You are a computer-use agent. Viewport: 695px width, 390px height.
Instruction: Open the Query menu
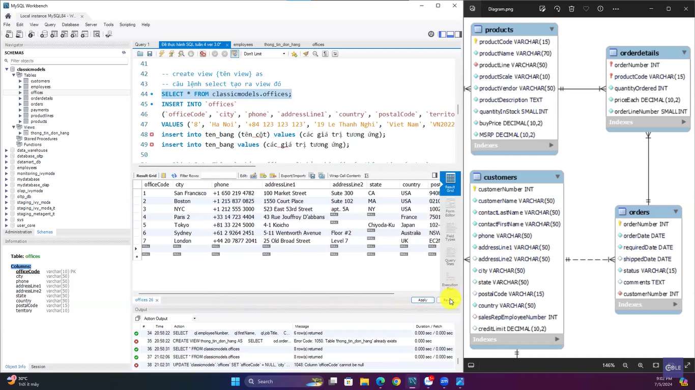coord(50,24)
